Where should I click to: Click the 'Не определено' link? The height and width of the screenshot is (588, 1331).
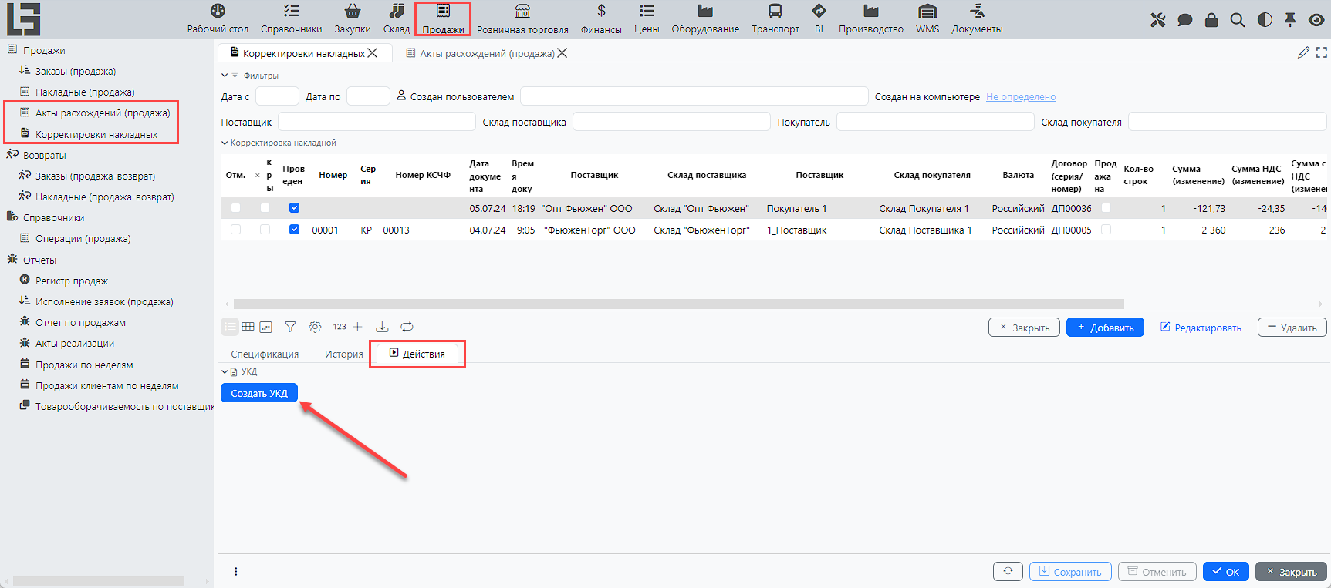click(x=1020, y=96)
